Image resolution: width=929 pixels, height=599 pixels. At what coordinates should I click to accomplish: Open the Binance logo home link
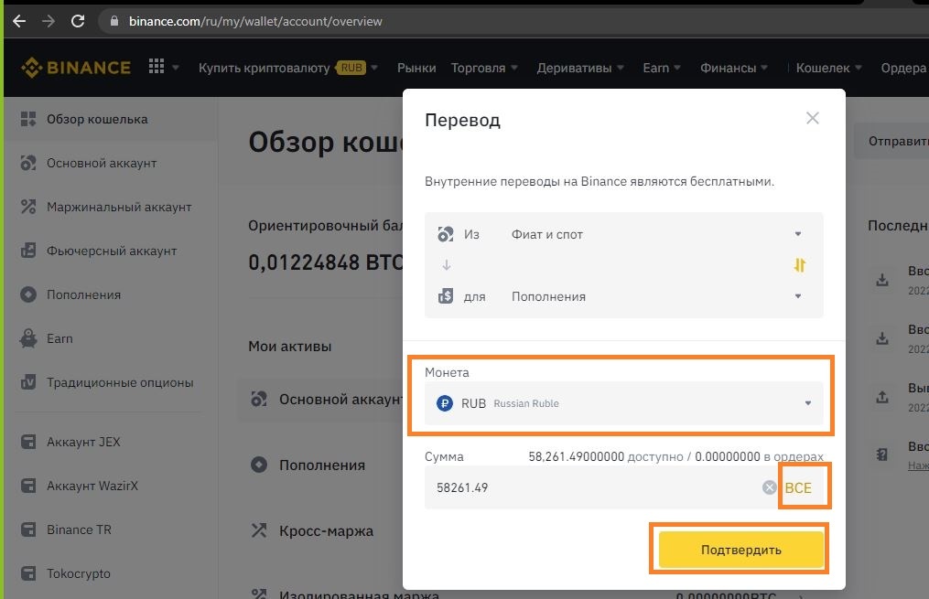(x=76, y=68)
